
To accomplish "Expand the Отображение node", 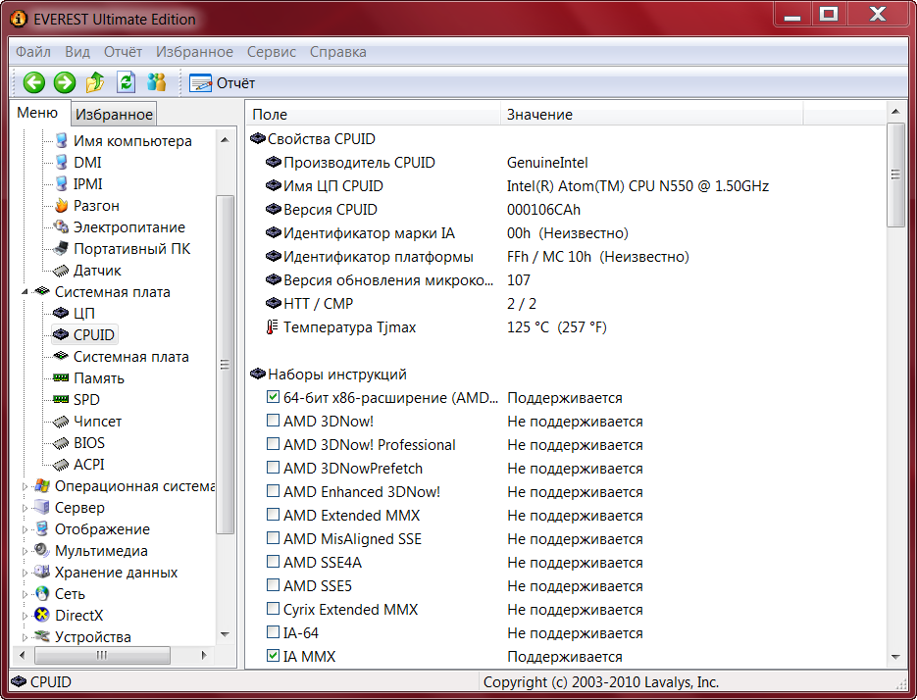I will pyautogui.click(x=25, y=529).
